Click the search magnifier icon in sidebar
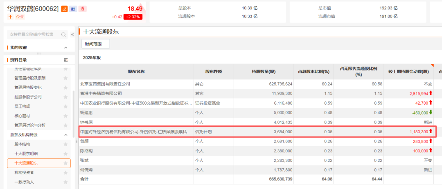 point(63,35)
